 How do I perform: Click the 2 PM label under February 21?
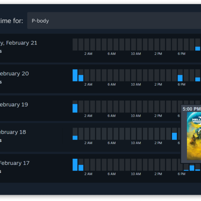click(158, 54)
